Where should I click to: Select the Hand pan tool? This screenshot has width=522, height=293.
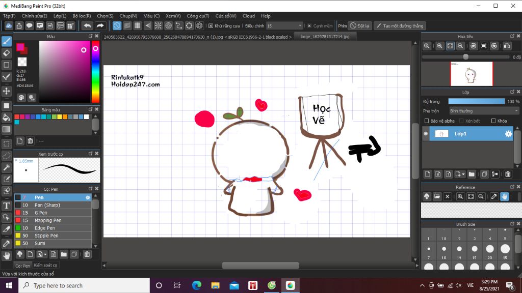coord(6,255)
